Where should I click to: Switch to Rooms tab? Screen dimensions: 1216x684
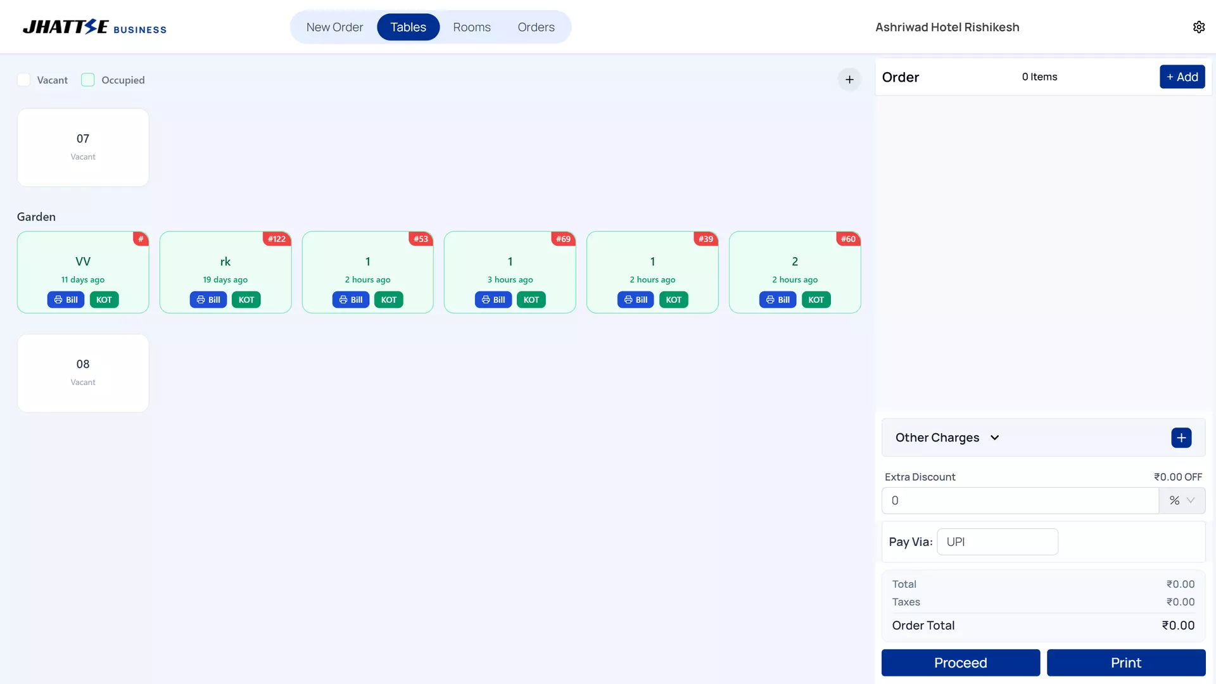tap(472, 27)
